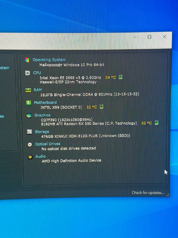Click the INTEL X99 (SOCKET 0) text

(61, 107)
